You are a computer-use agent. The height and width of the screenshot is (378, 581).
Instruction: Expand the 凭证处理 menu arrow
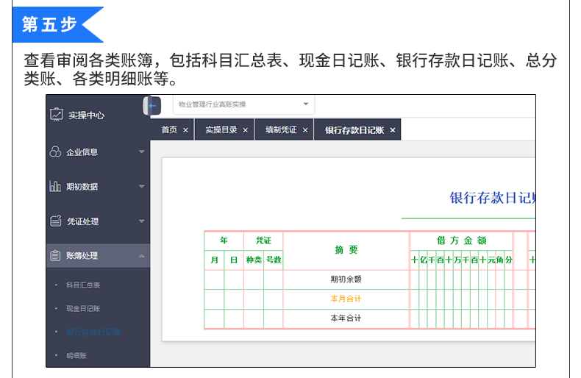[x=141, y=221]
